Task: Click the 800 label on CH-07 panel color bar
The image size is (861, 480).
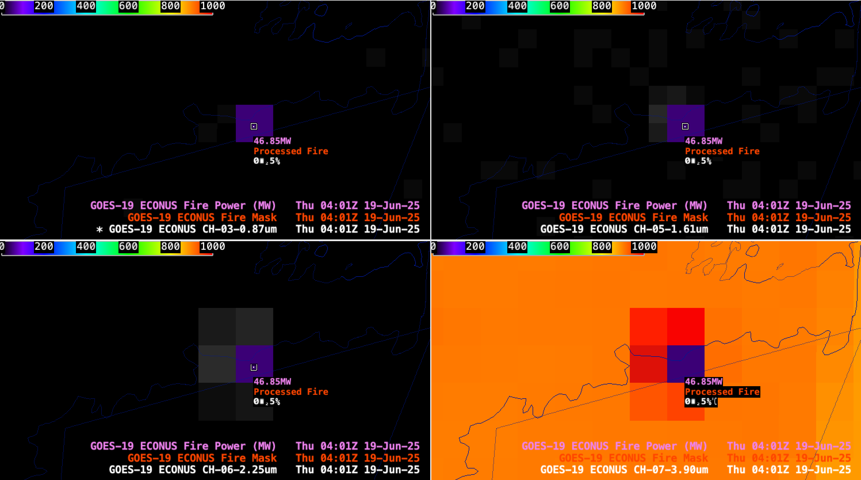Action: pyautogui.click(x=602, y=247)
